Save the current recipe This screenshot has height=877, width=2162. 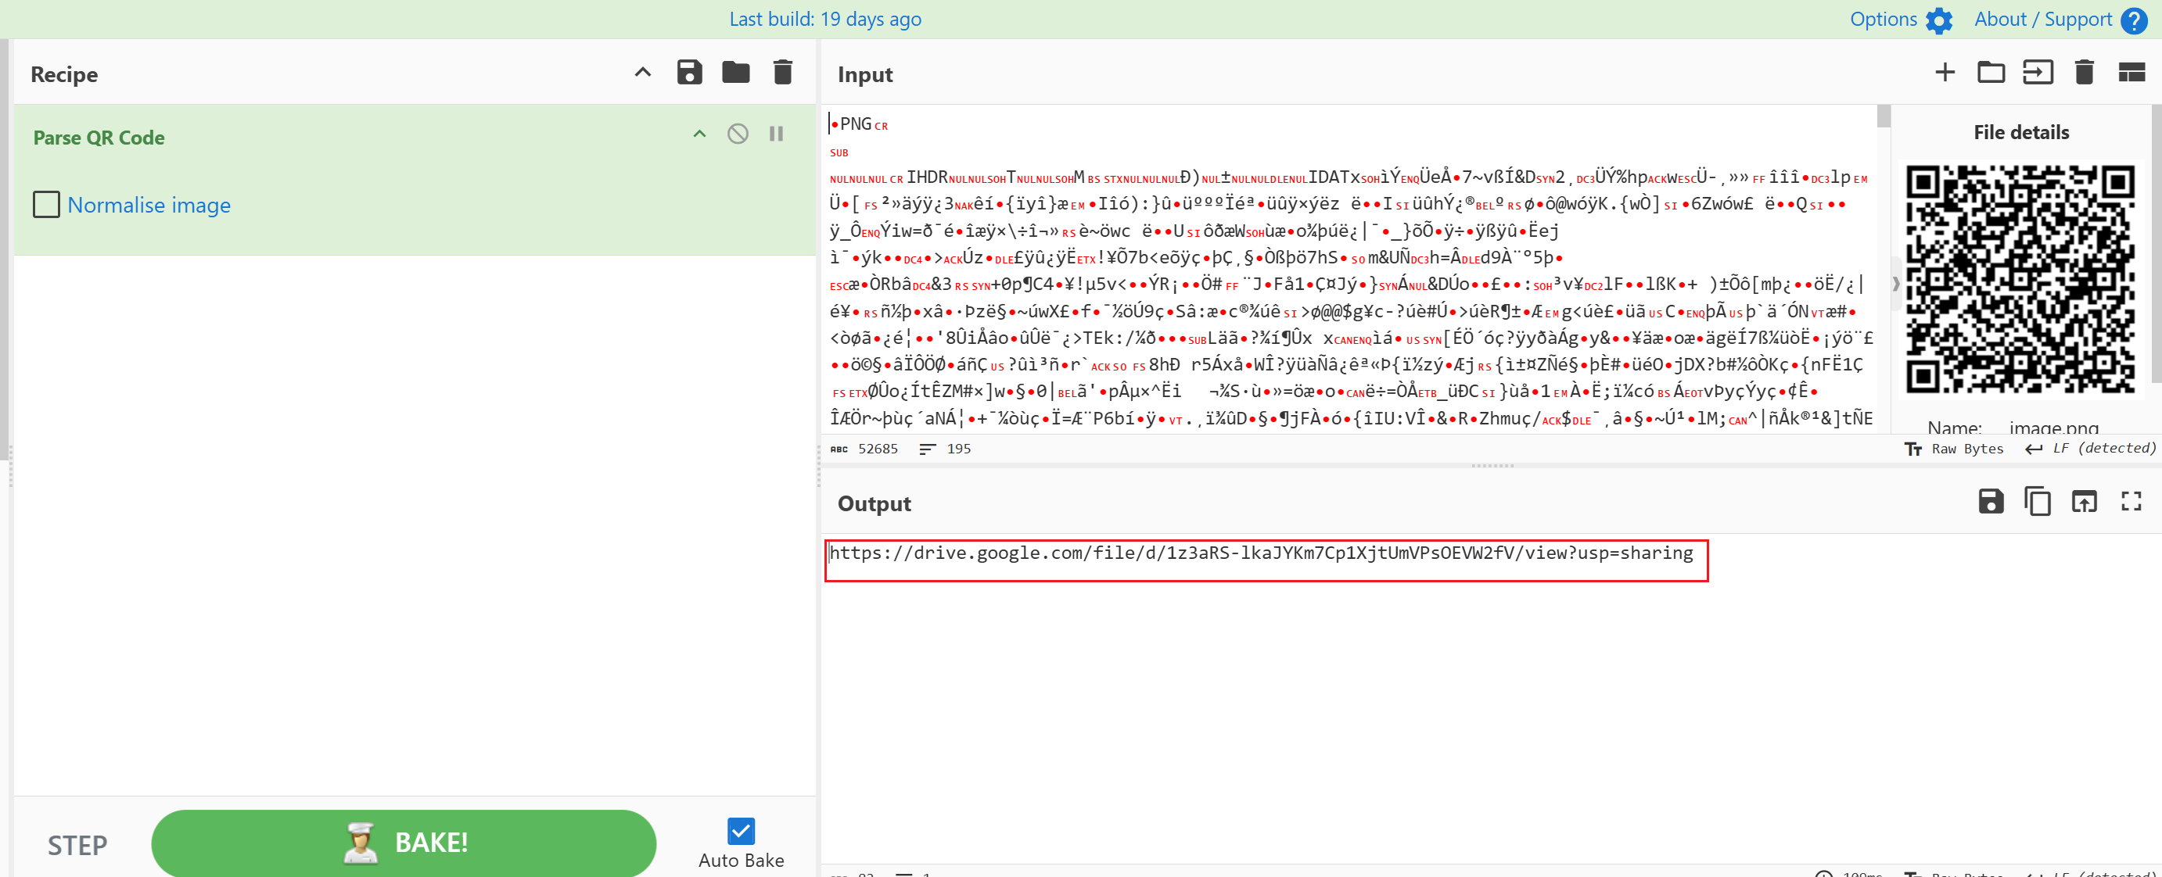(689, 73)
